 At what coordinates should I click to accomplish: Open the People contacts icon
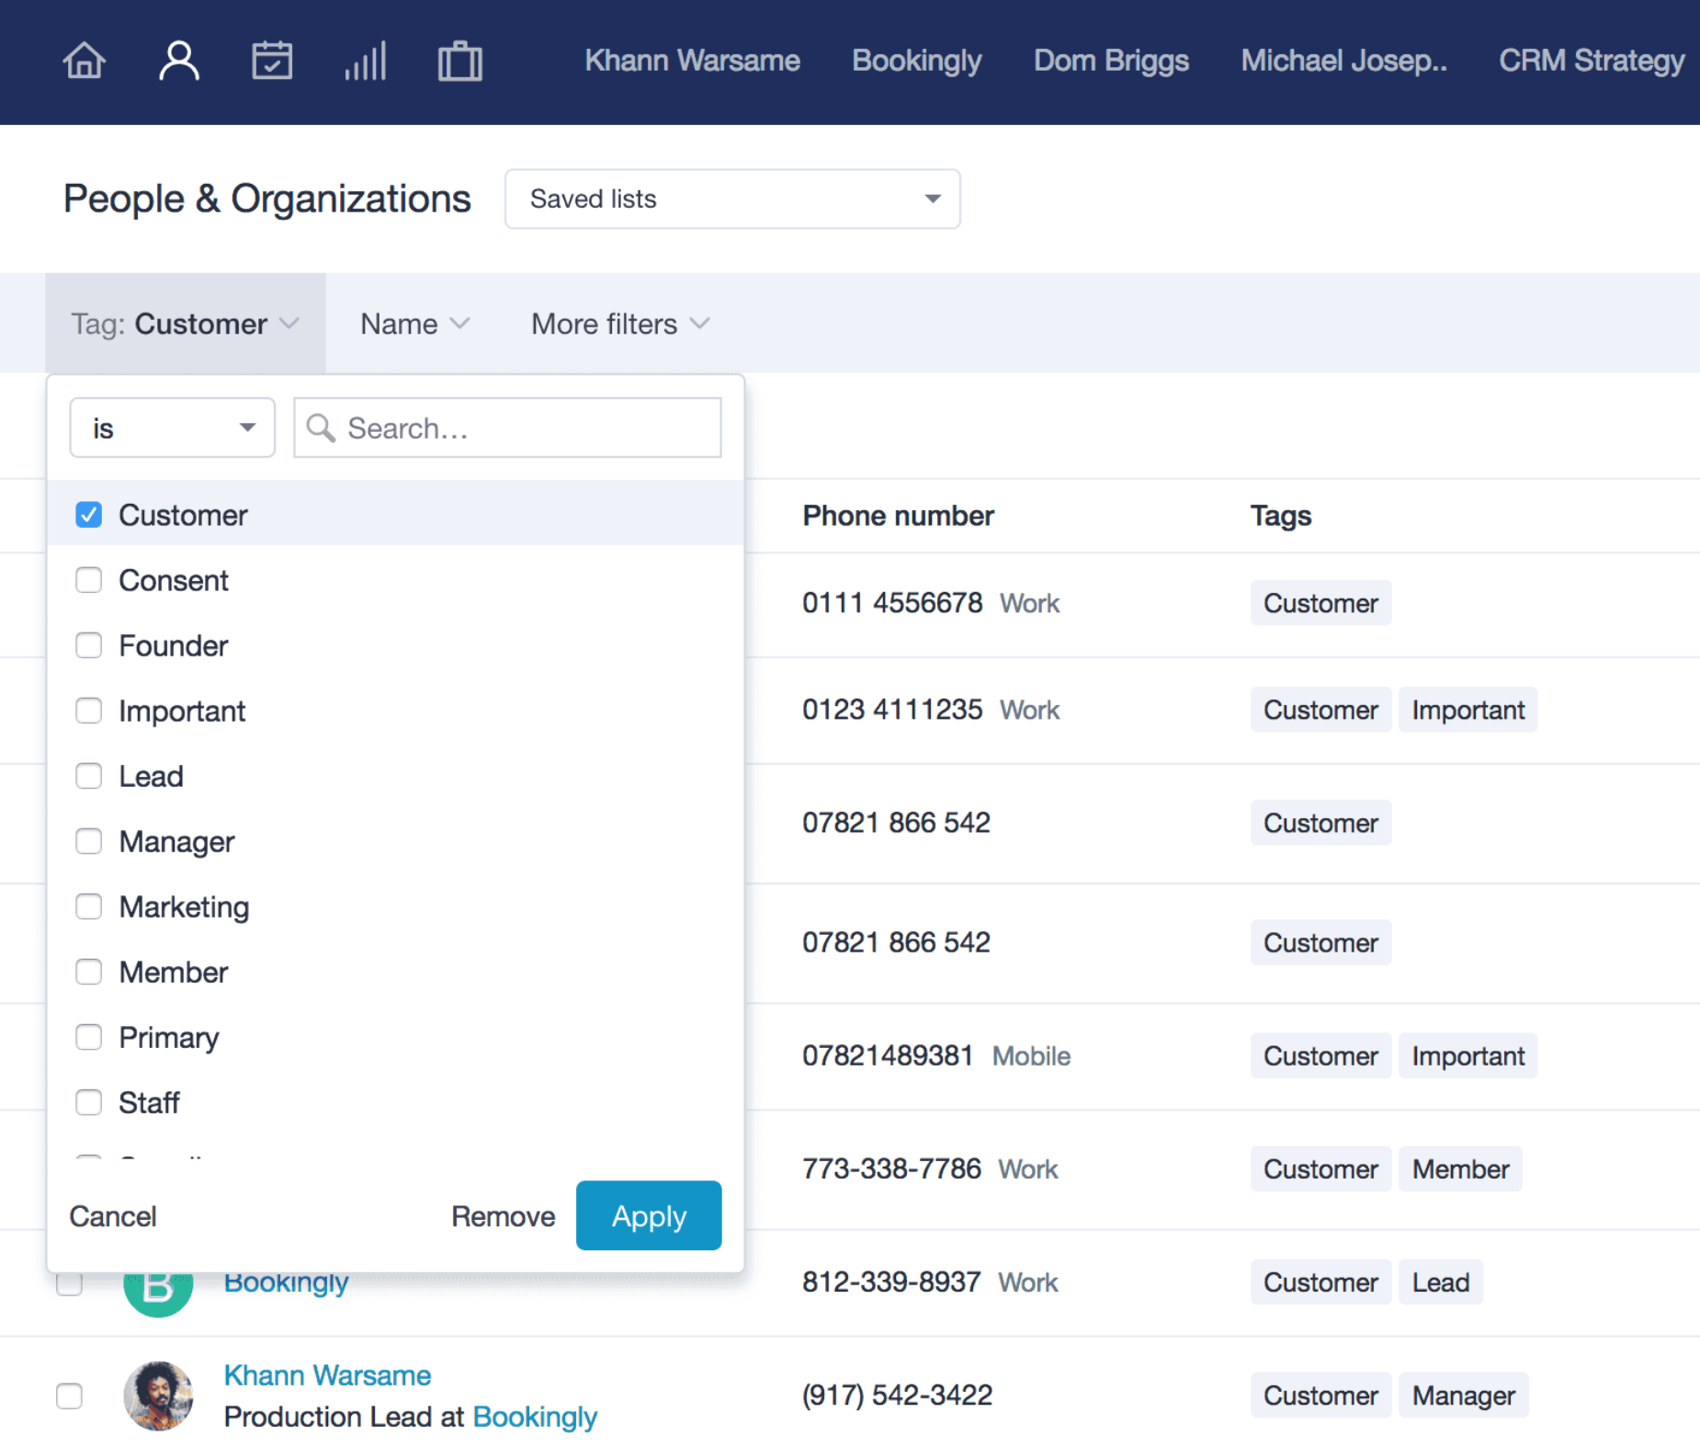(x=179, y=62)
